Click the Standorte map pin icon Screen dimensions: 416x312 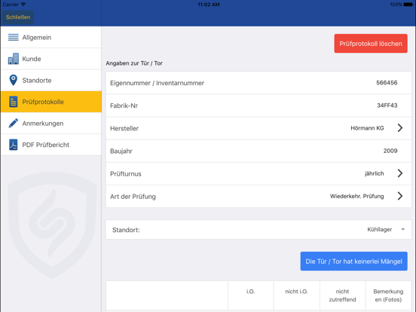(14, 80)
